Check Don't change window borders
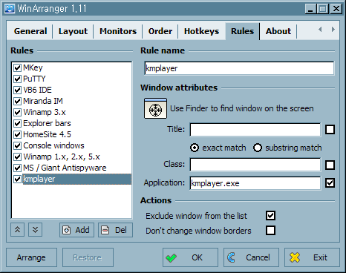 270,230
